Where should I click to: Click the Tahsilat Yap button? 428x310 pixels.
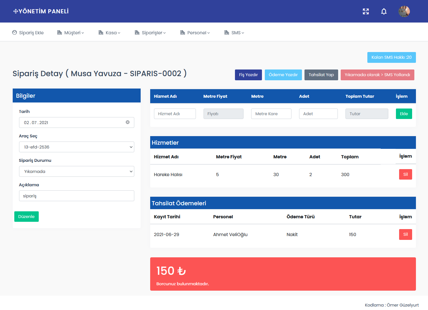321,75
